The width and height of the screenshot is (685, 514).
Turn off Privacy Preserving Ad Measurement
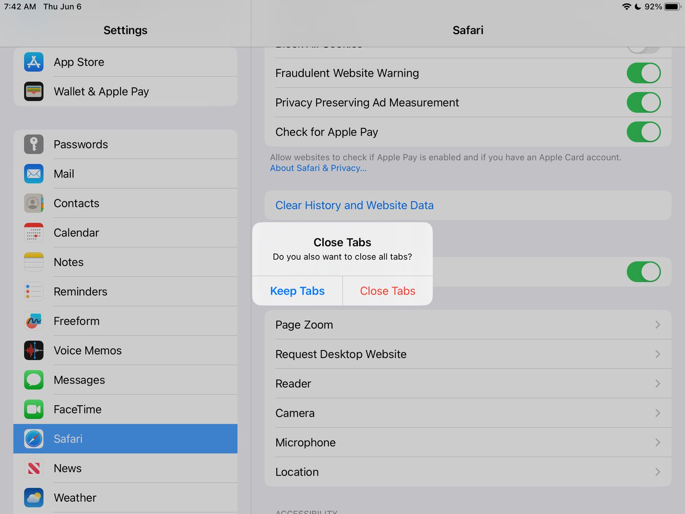click(643, 102)
